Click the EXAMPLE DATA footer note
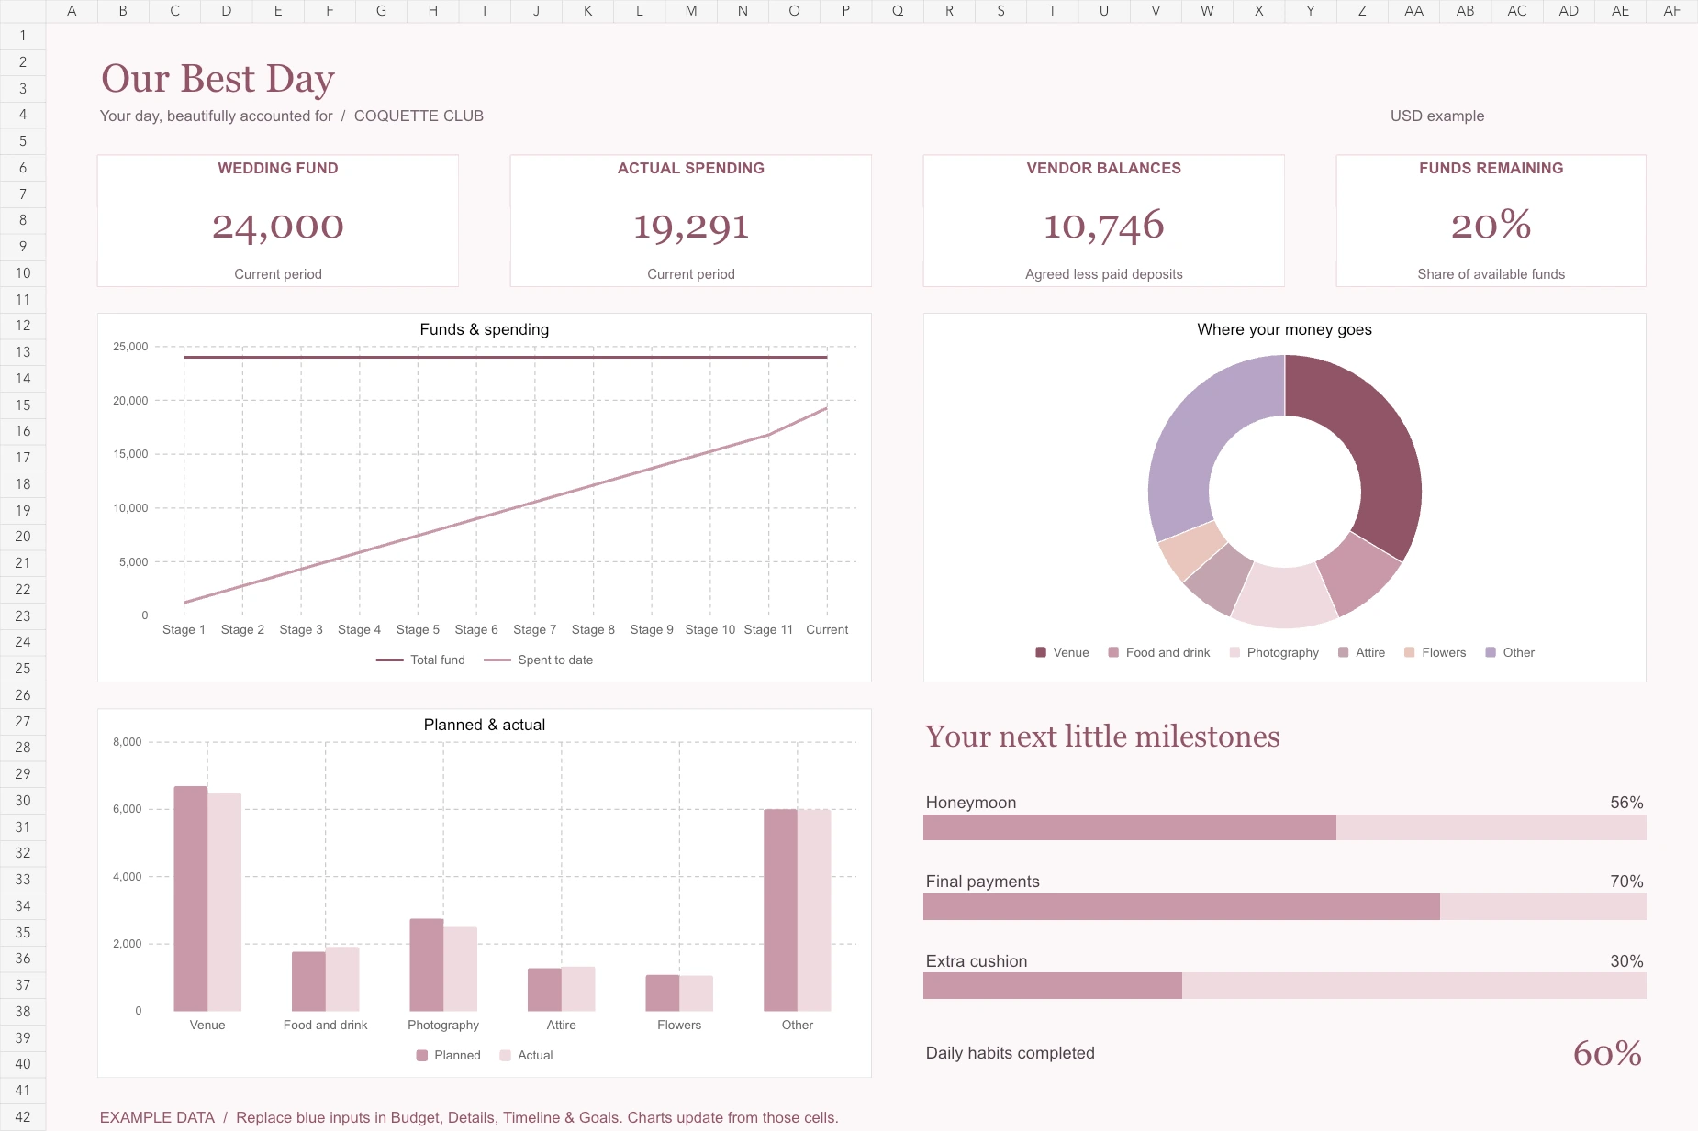Viewport: 1698px width, 1131px height. (x=469, y=1117)
